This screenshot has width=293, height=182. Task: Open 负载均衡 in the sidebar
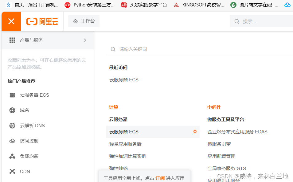point(29,156)
